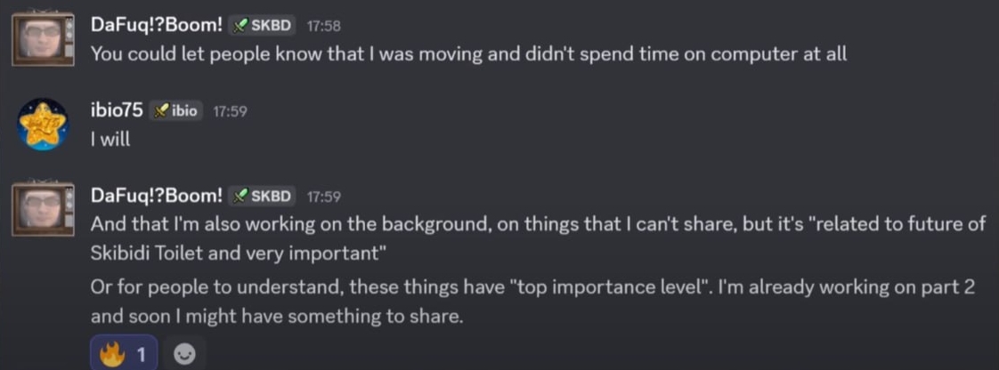This screenshot has width=999, height=370.
Task: Click the line "and soon I might have something to share"
Action: (277, 316)
